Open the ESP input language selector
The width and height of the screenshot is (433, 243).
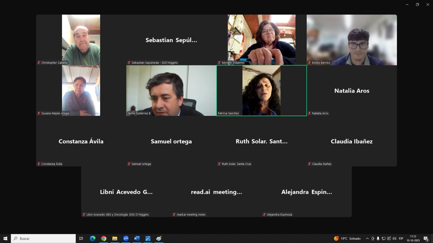coord(401,238)
